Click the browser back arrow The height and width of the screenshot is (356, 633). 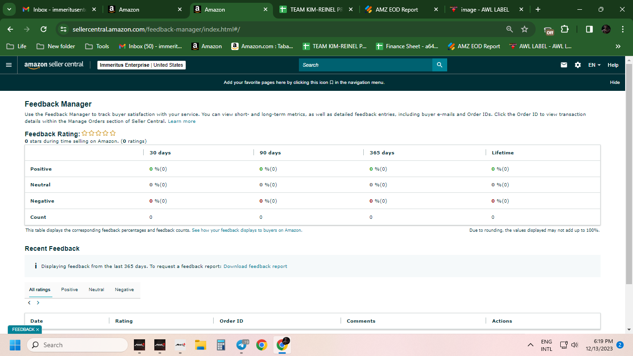click(10, 29)
